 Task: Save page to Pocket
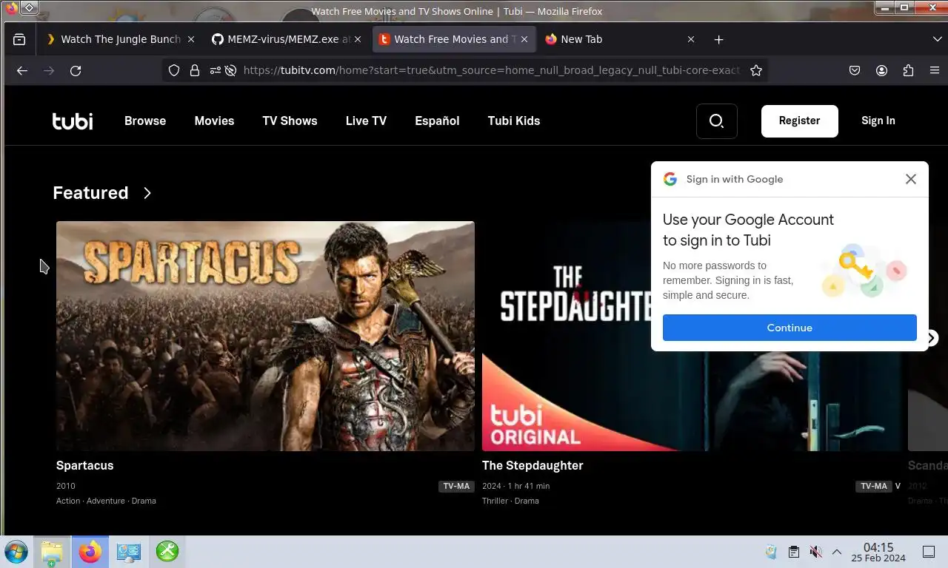click(x=855, y=70)
